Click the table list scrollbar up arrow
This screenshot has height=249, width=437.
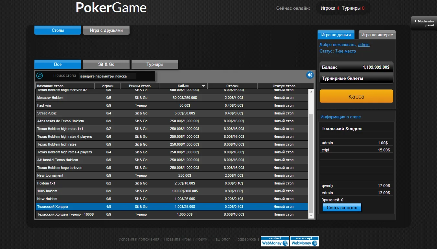coord(311,92)
